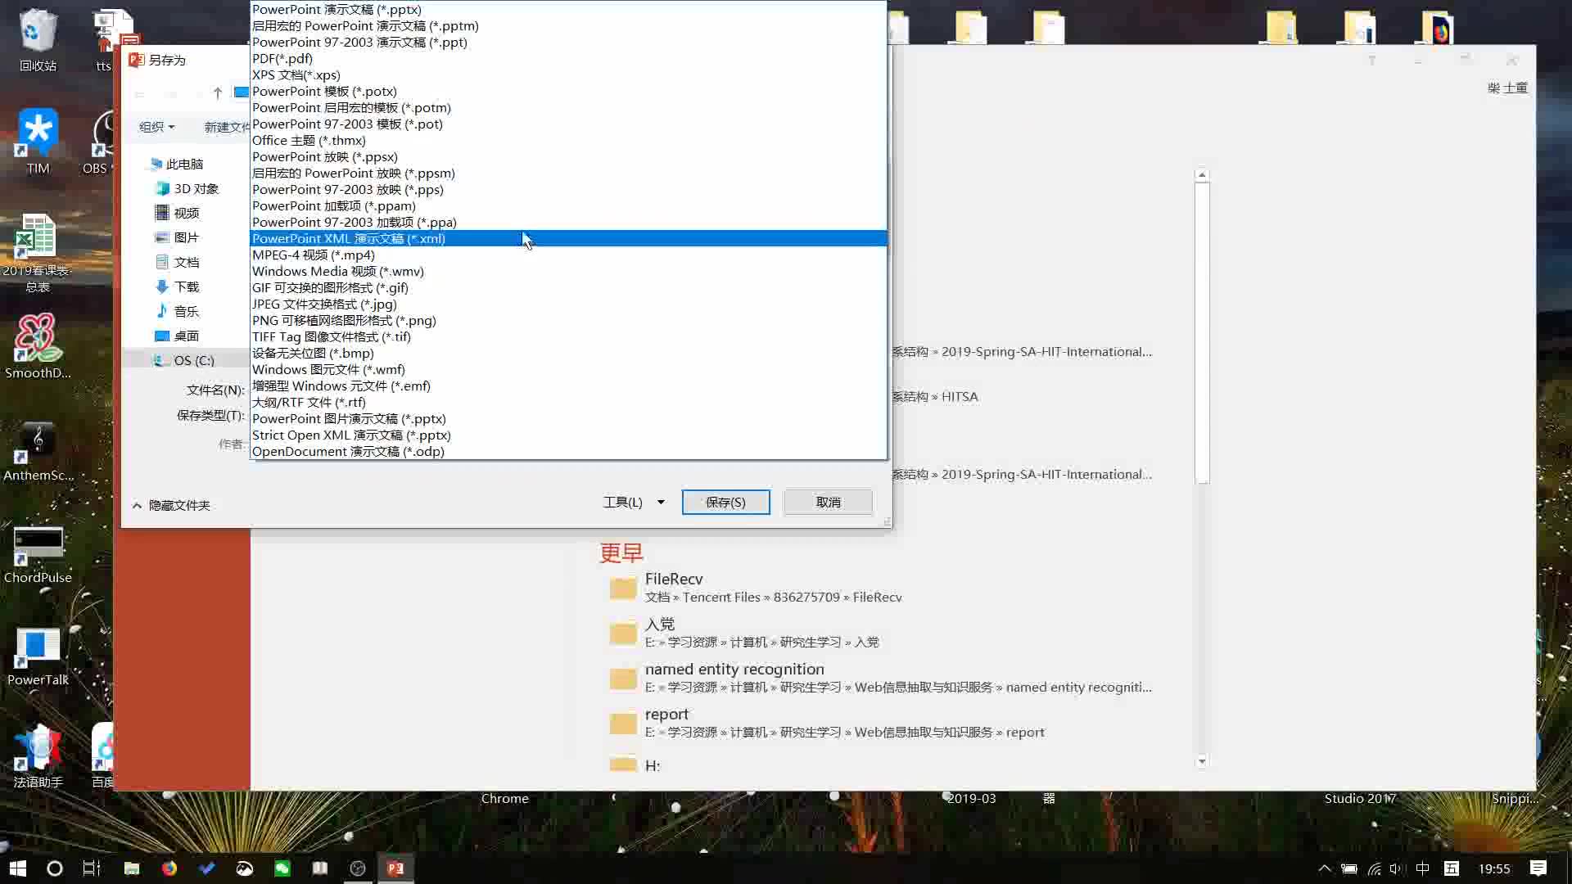The width and height of the screenshot is (1572, 884).
Task: Open SmoothDraw desktop shortcut
Action: point(38,346)
